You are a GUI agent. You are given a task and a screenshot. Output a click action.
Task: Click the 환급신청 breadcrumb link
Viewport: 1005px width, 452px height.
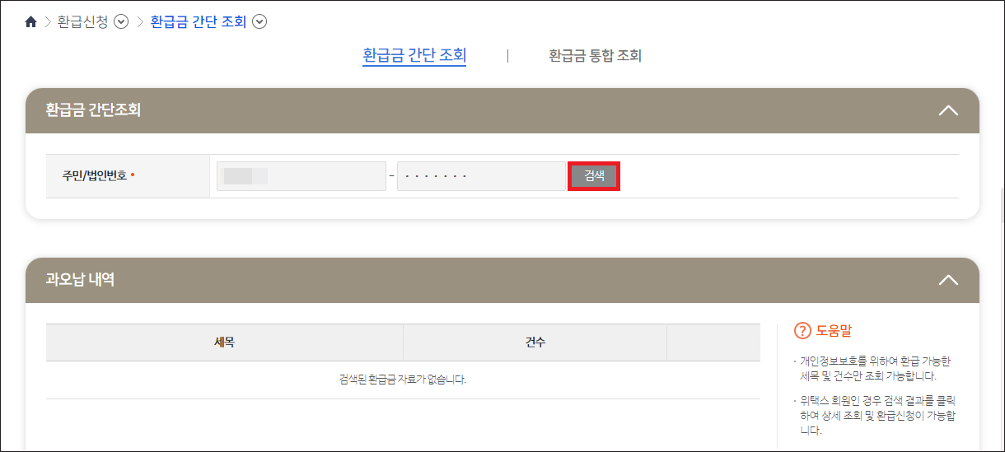click(x=82, y=22)
